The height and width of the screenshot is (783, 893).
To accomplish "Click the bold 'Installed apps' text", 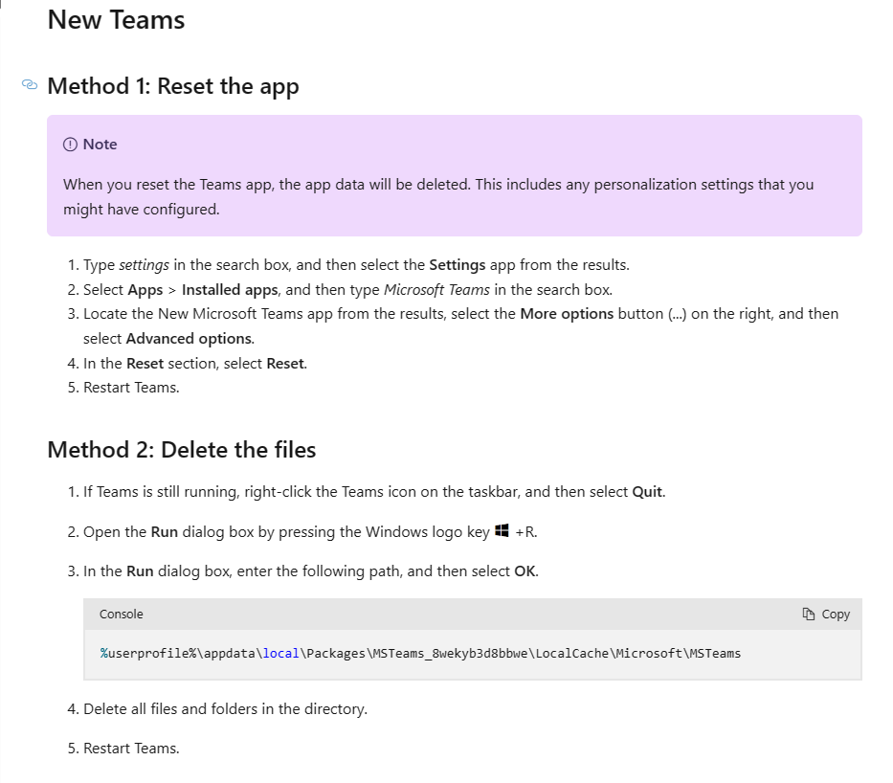I will pyautogui.click(x=230, y=290).
